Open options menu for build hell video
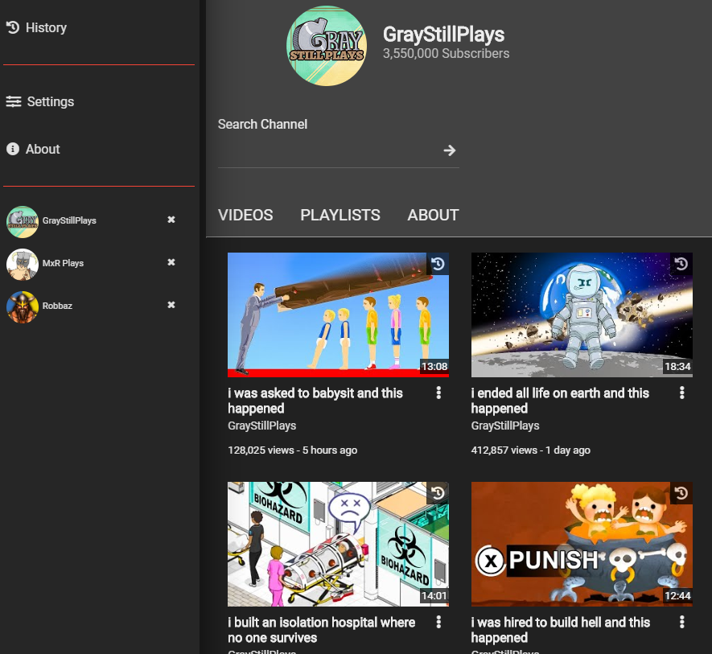 682,622
